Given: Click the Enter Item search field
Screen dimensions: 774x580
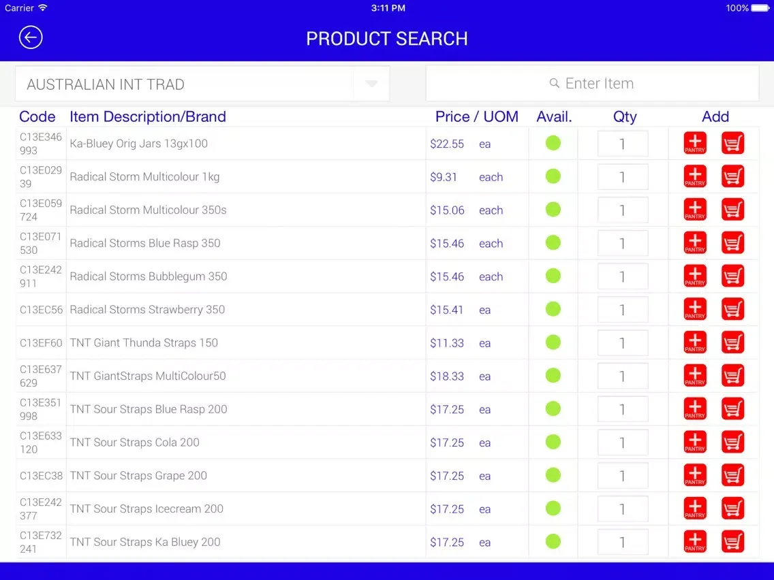Looking at the screenshot, I should [592, 83].
